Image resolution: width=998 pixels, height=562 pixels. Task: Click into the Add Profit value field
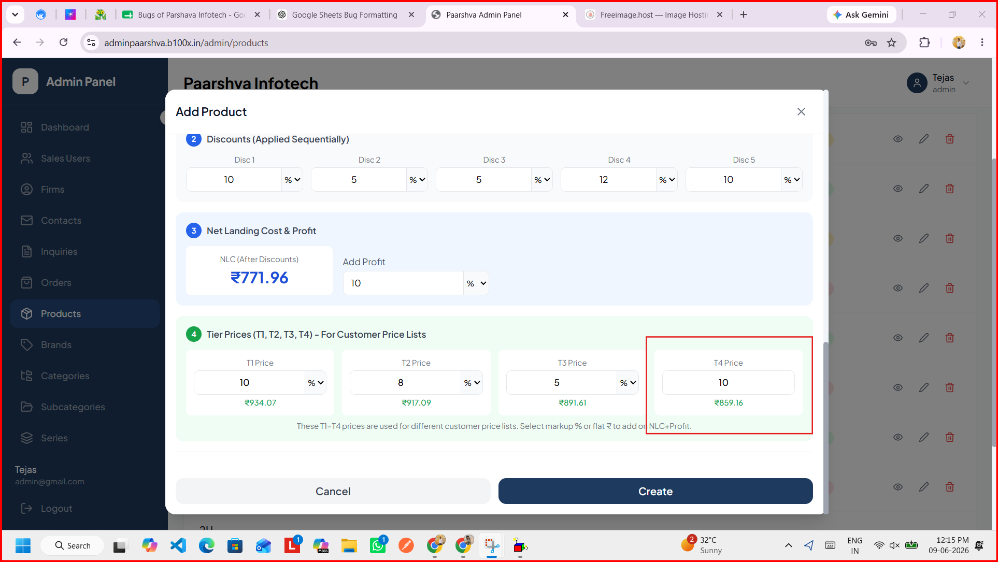coord(404,283)
